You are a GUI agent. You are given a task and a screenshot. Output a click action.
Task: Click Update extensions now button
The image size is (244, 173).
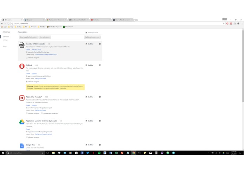(92, 37)
